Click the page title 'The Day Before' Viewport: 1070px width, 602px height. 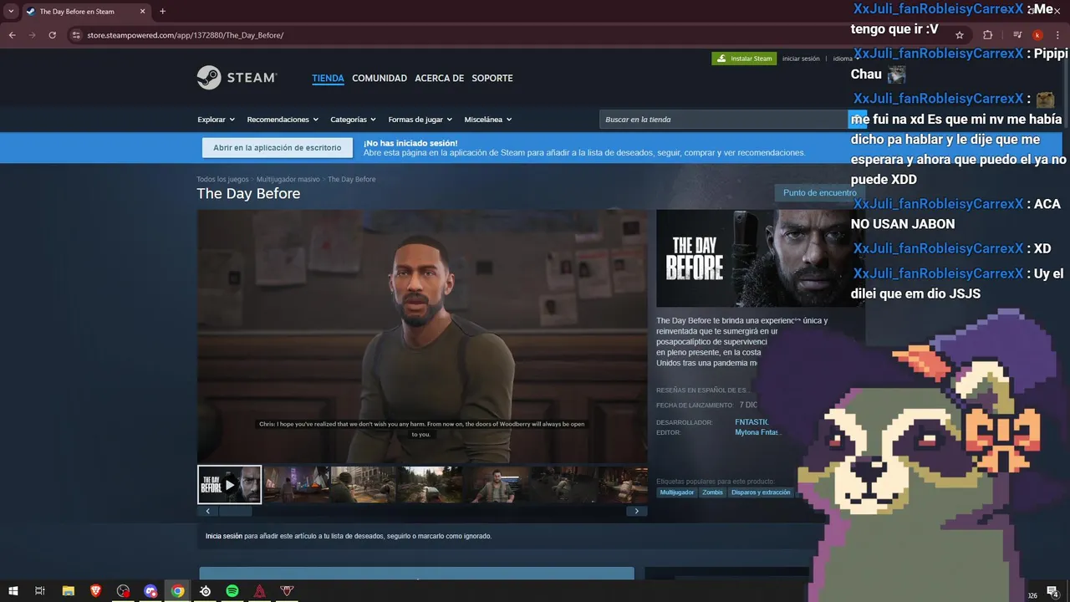pos(248,193)
